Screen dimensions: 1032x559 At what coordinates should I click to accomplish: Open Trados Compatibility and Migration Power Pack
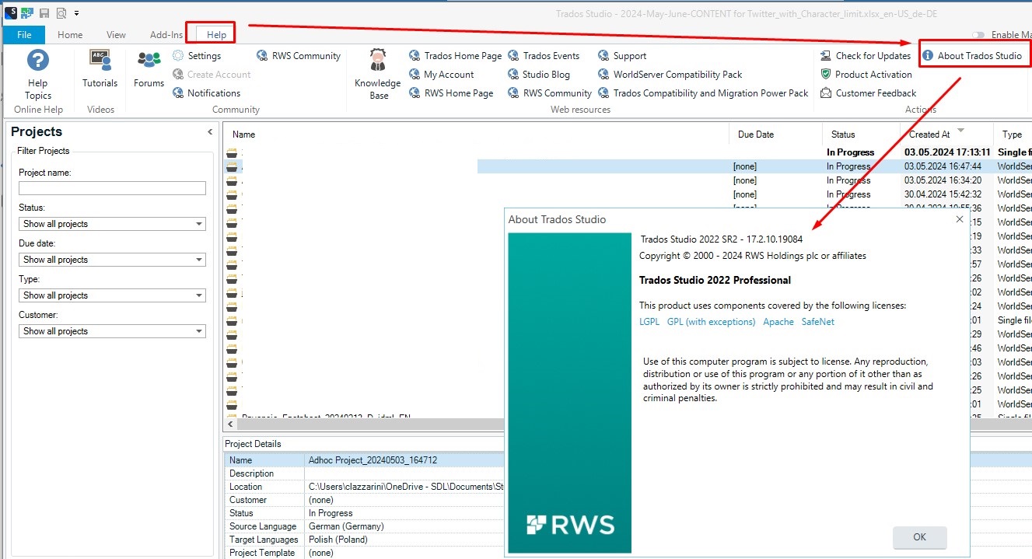703,93
